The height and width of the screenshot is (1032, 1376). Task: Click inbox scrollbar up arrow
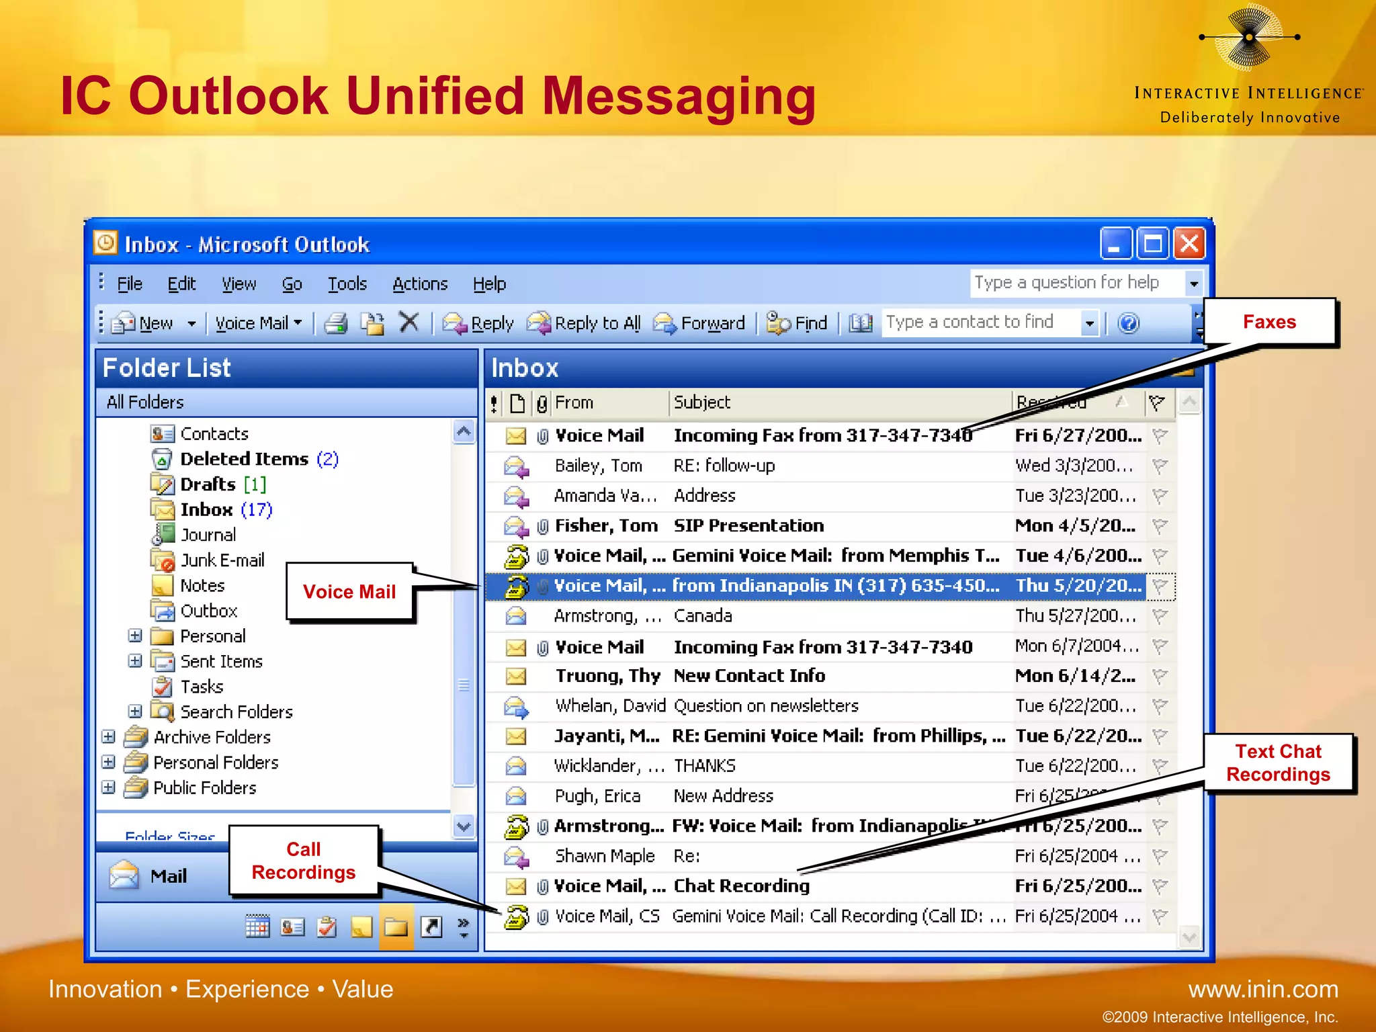click(x=1189, y=403)
